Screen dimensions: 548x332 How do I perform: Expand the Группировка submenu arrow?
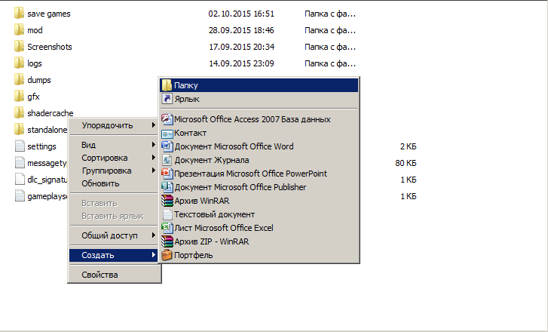point(154,171)
